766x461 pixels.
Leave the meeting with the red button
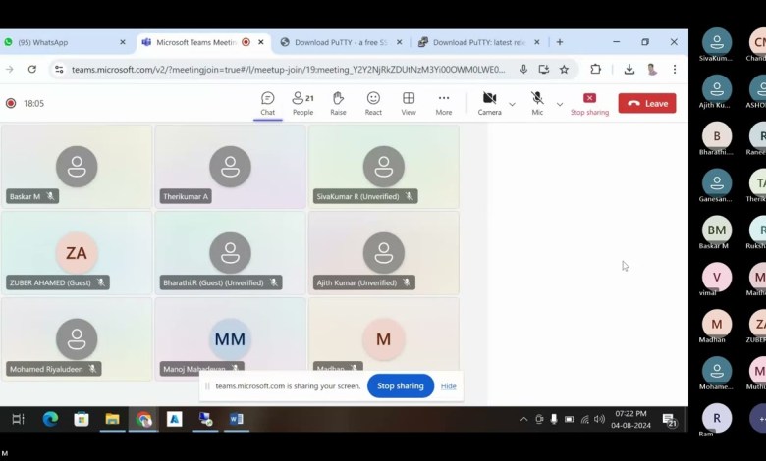click(647, 103)
